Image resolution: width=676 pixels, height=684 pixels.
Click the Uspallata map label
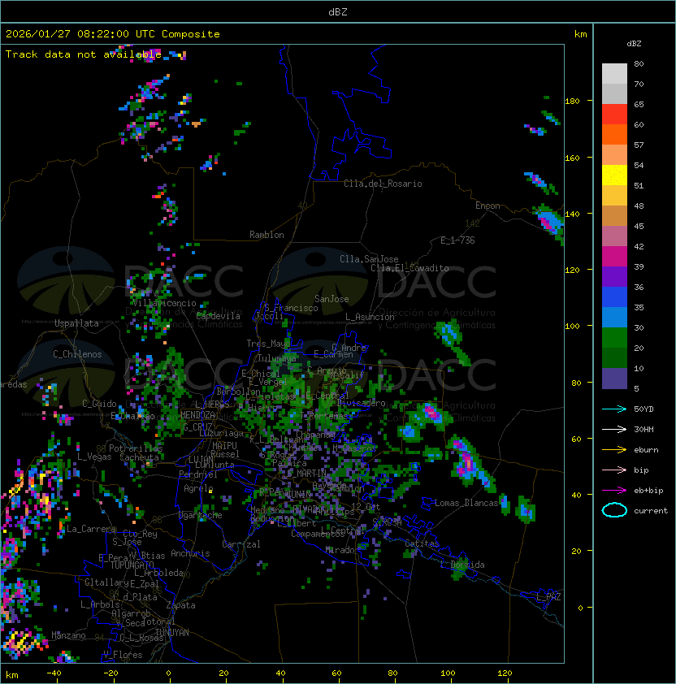[x=76, y=323]
